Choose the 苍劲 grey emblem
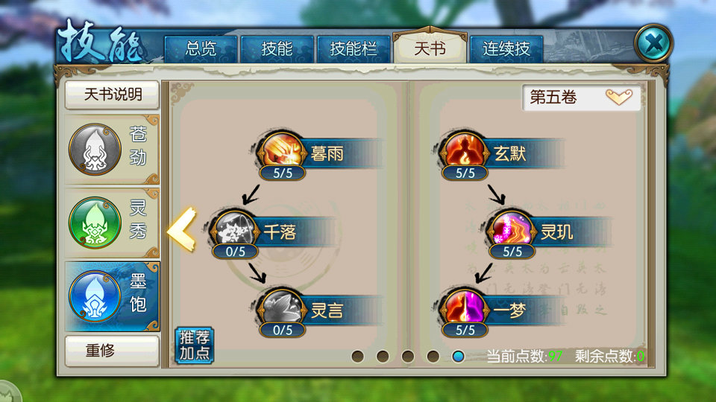Screen dimensions: 716x402 (x=95, y=149)
